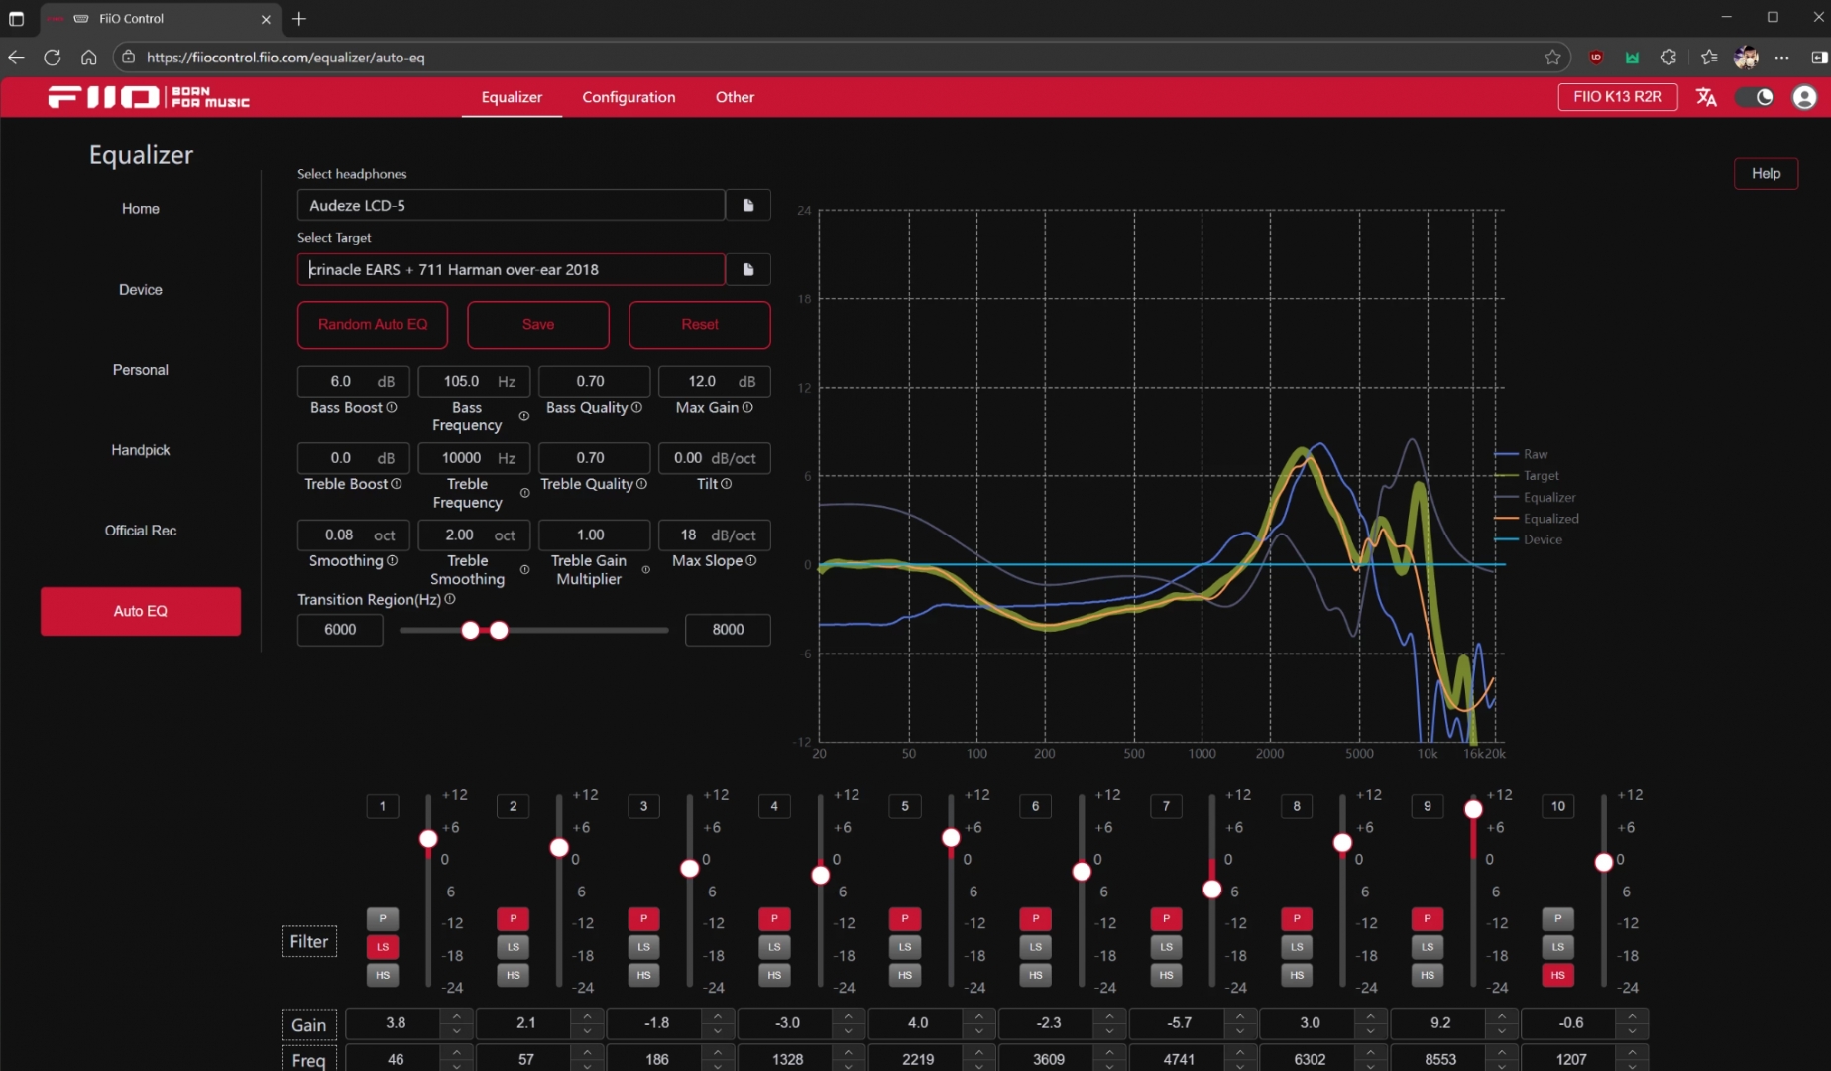Click the right Transition Region slider handle
Screen dimensions: 1831x1071
(x=500, y=630)
